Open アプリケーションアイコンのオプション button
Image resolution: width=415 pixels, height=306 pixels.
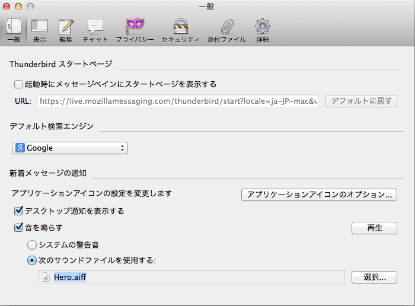(319, 195)
